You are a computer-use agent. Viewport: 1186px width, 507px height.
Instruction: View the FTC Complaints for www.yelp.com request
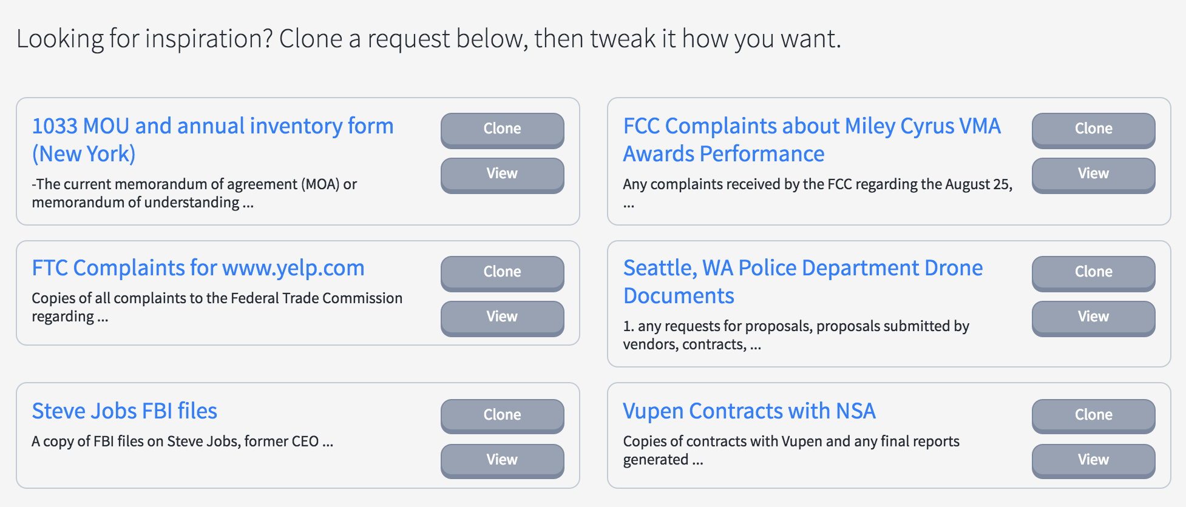[x=502, y=317]
